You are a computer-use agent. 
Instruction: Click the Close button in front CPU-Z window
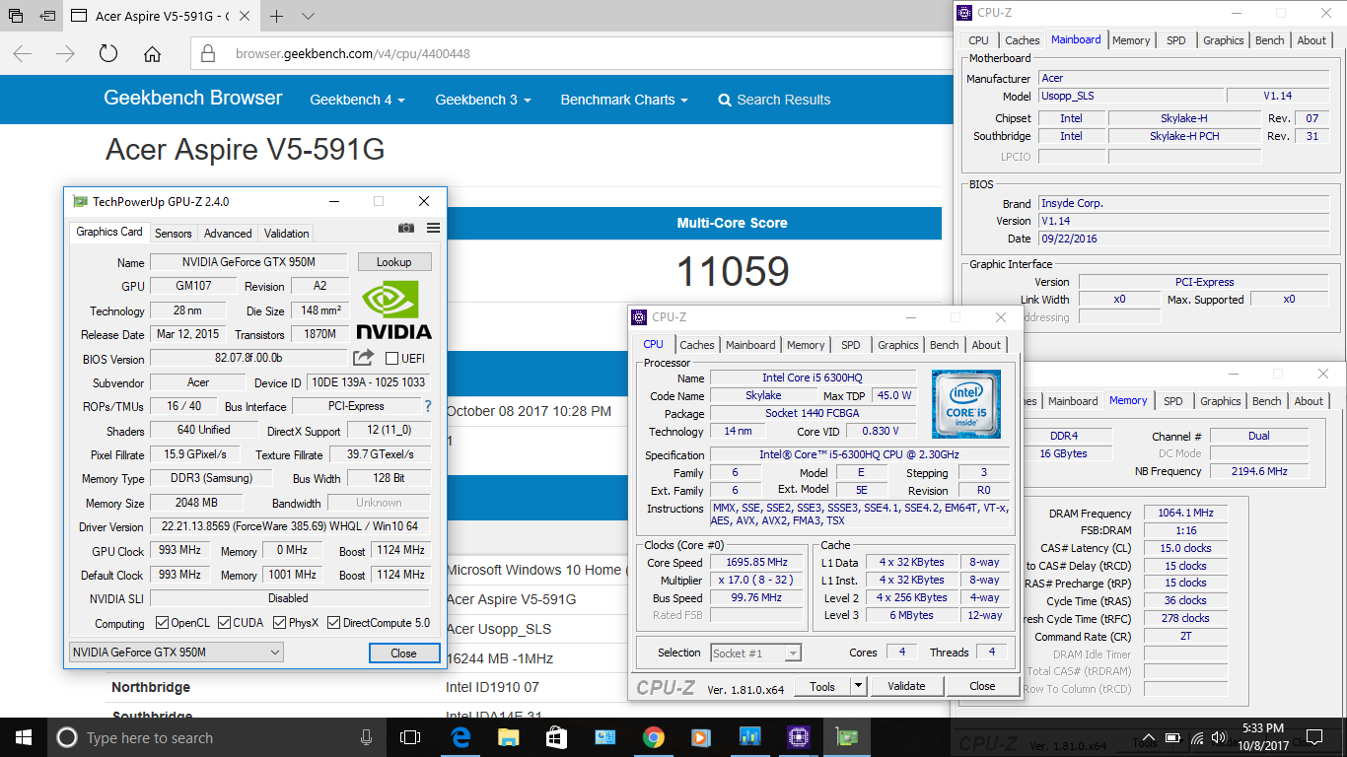pos(982,686)
